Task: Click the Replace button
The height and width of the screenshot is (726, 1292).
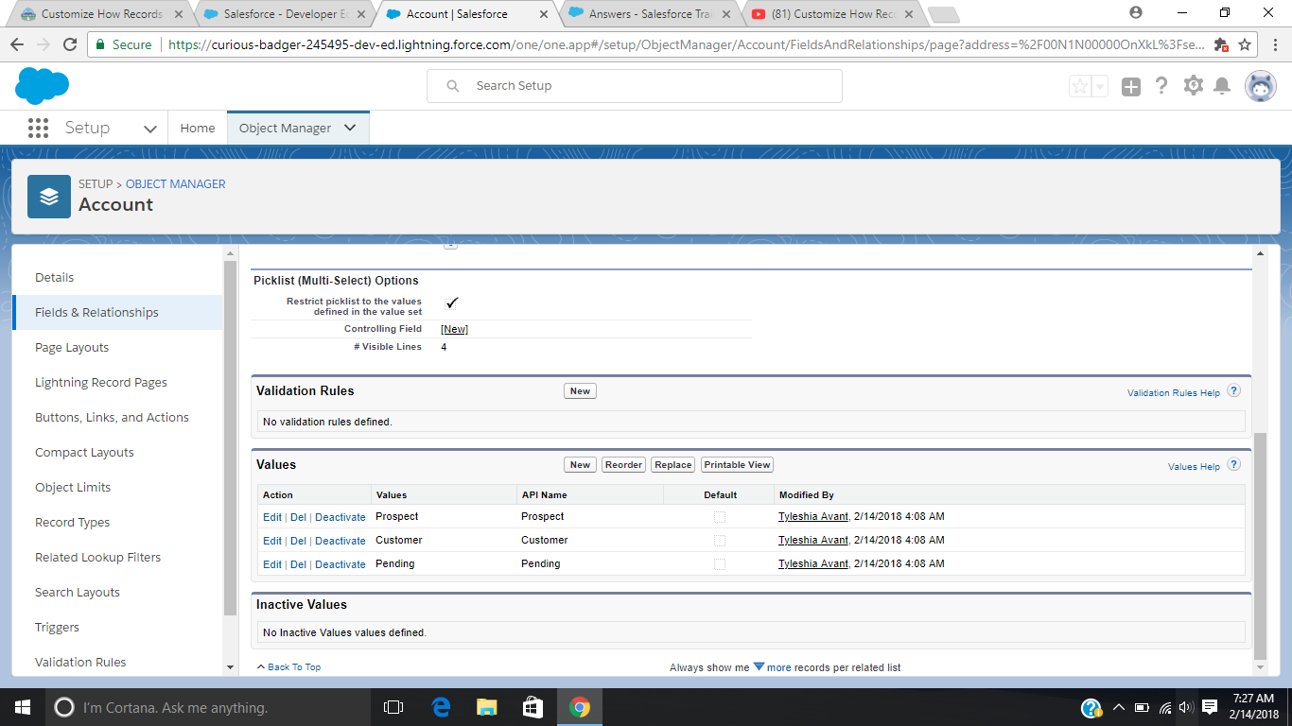Action: click(x=672, y=464)
